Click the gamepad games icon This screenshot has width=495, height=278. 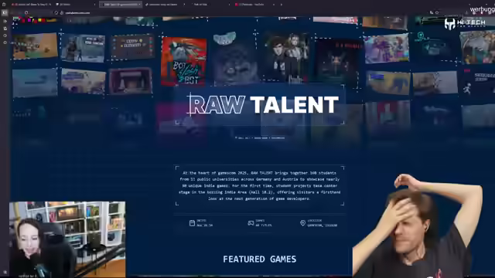(x=251, y=223)
